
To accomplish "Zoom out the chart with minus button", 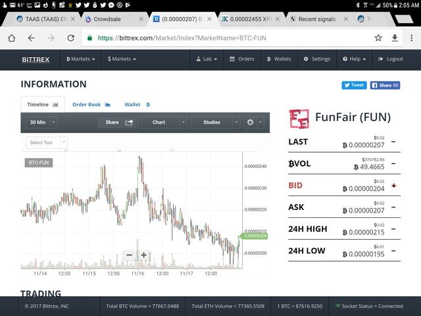I will coord(129,255).
